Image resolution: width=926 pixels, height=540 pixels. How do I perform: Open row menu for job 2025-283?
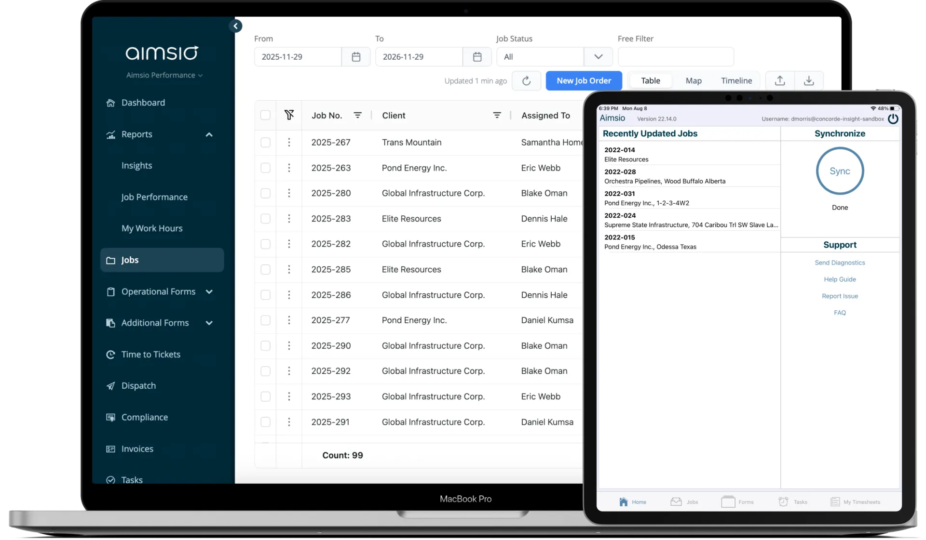[289, 219]
